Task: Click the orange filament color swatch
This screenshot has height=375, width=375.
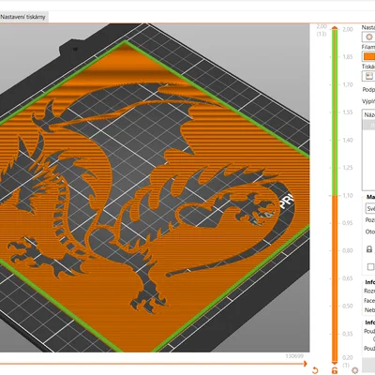Action: [x=369, y=56]
